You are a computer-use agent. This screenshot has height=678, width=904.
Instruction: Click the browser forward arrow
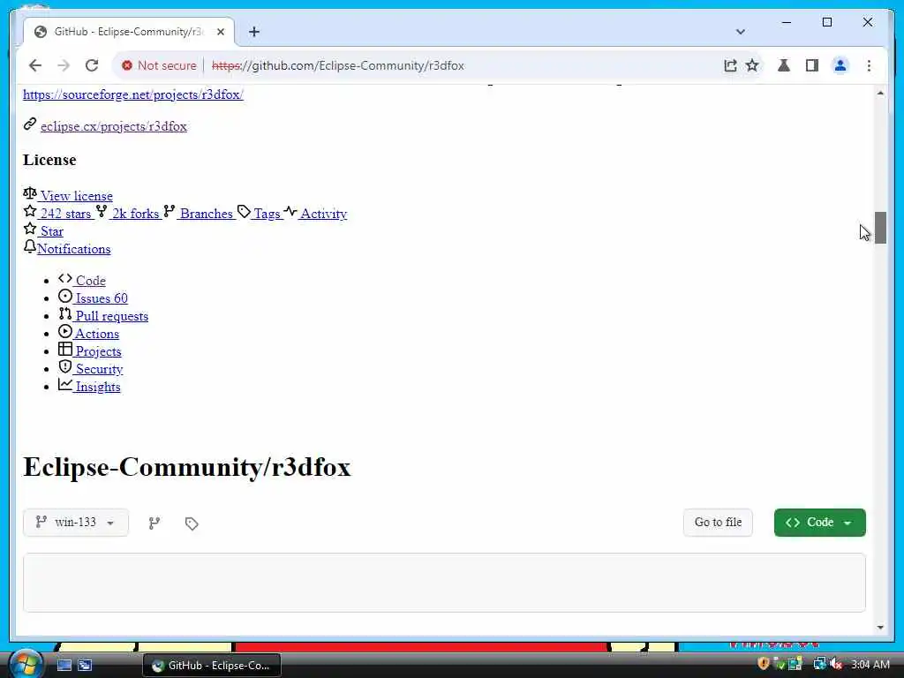point(64,65)
